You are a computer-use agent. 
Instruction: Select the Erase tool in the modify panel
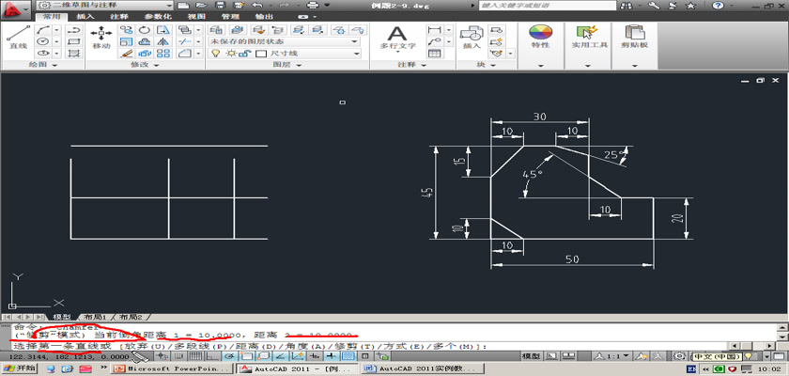[127, 53]
